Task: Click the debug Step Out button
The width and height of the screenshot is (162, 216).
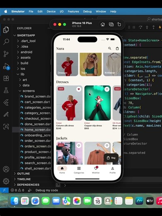Action: click(x=153, y=27)
